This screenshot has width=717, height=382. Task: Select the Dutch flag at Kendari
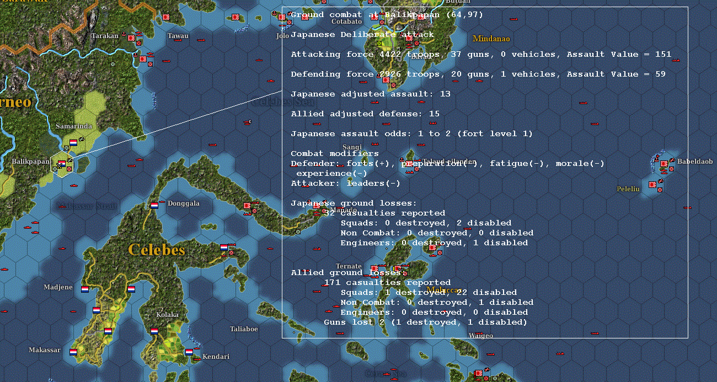pyautogui.click(x=189, y=352)
